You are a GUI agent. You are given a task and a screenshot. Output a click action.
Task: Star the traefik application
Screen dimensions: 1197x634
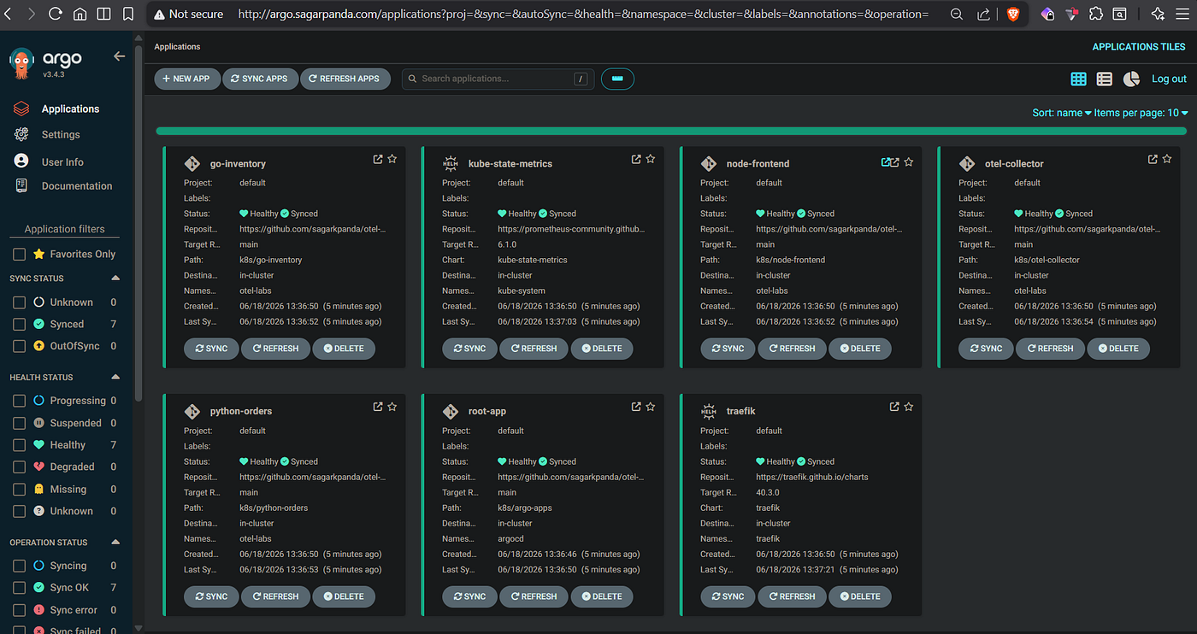click(x=909, y=407)
